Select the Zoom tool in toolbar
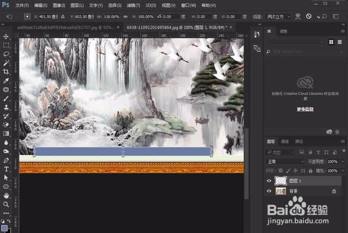Screen dimensions: 348x233 (6, 204)
